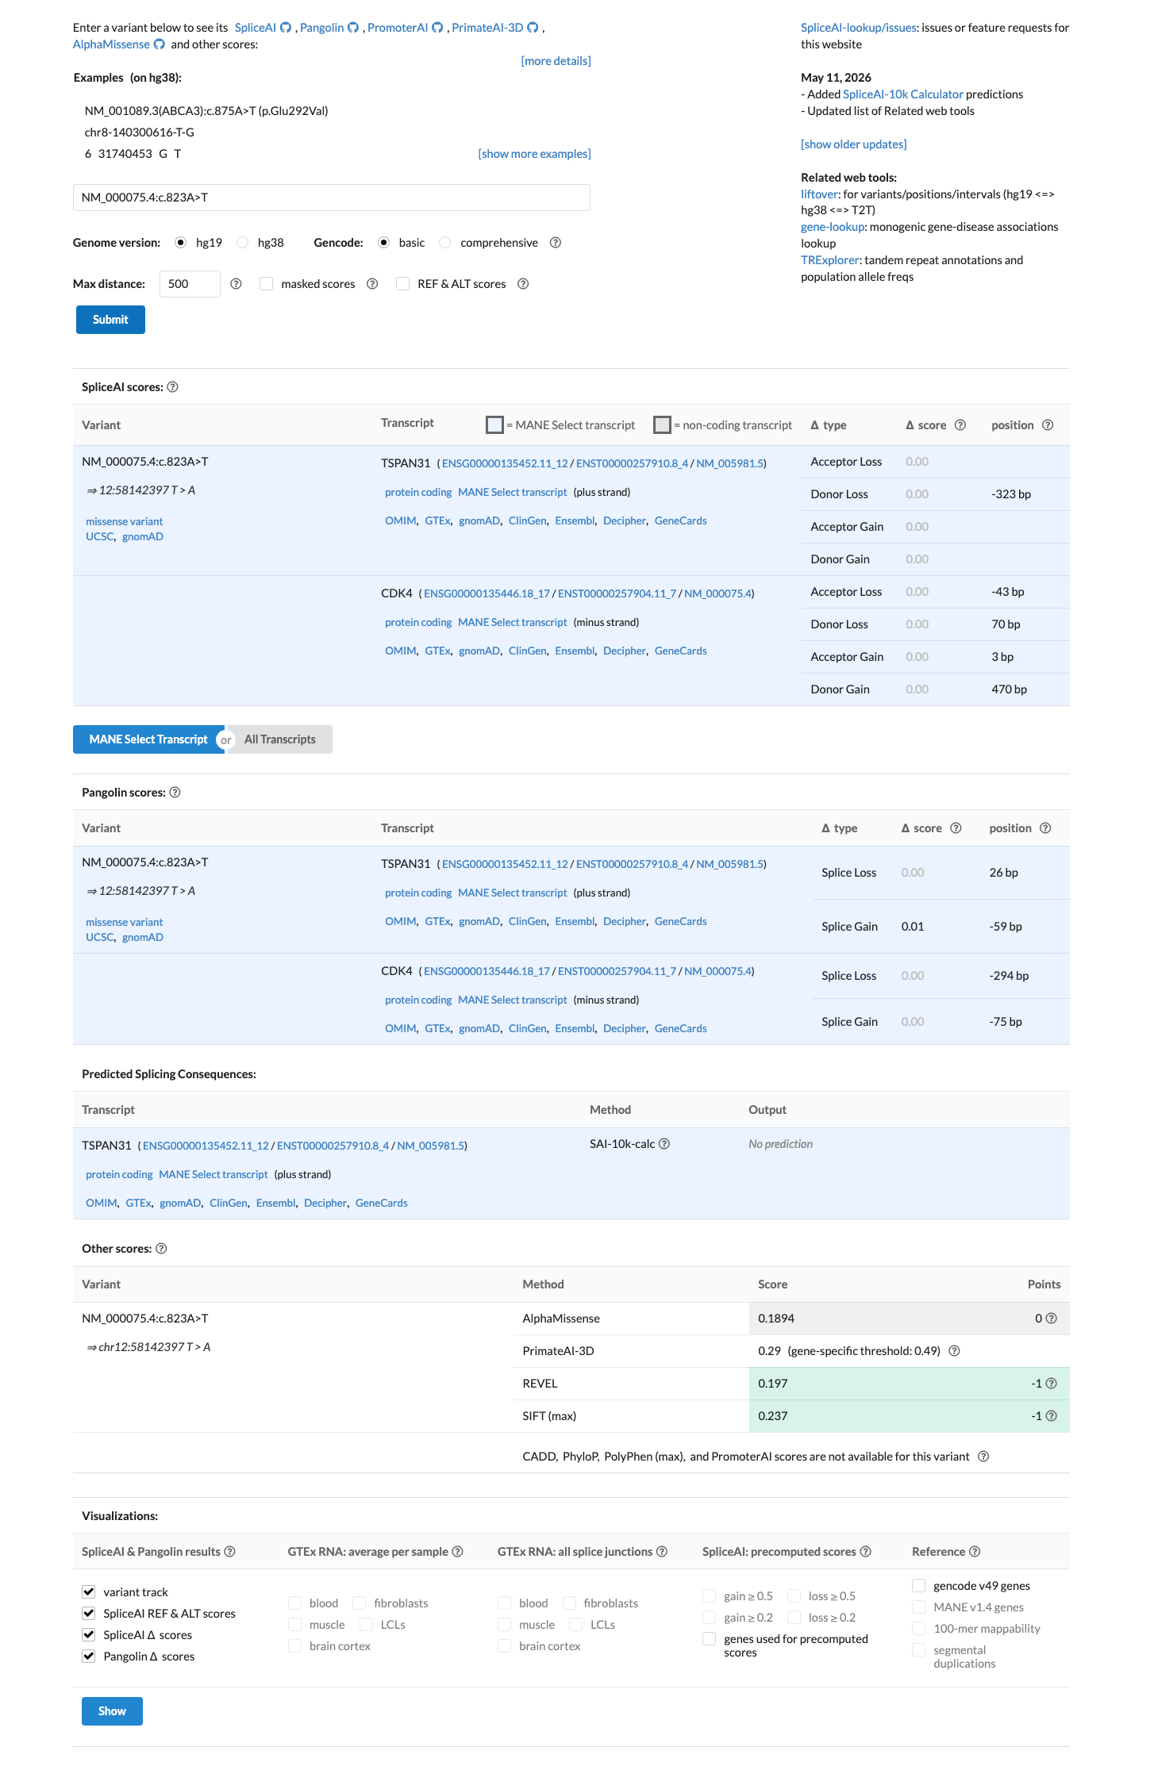Viewport: 1154px width, 1770px height.
Task: Uncheck the Pangolin Δ scores checkbox
Action: click(89, 1657)
